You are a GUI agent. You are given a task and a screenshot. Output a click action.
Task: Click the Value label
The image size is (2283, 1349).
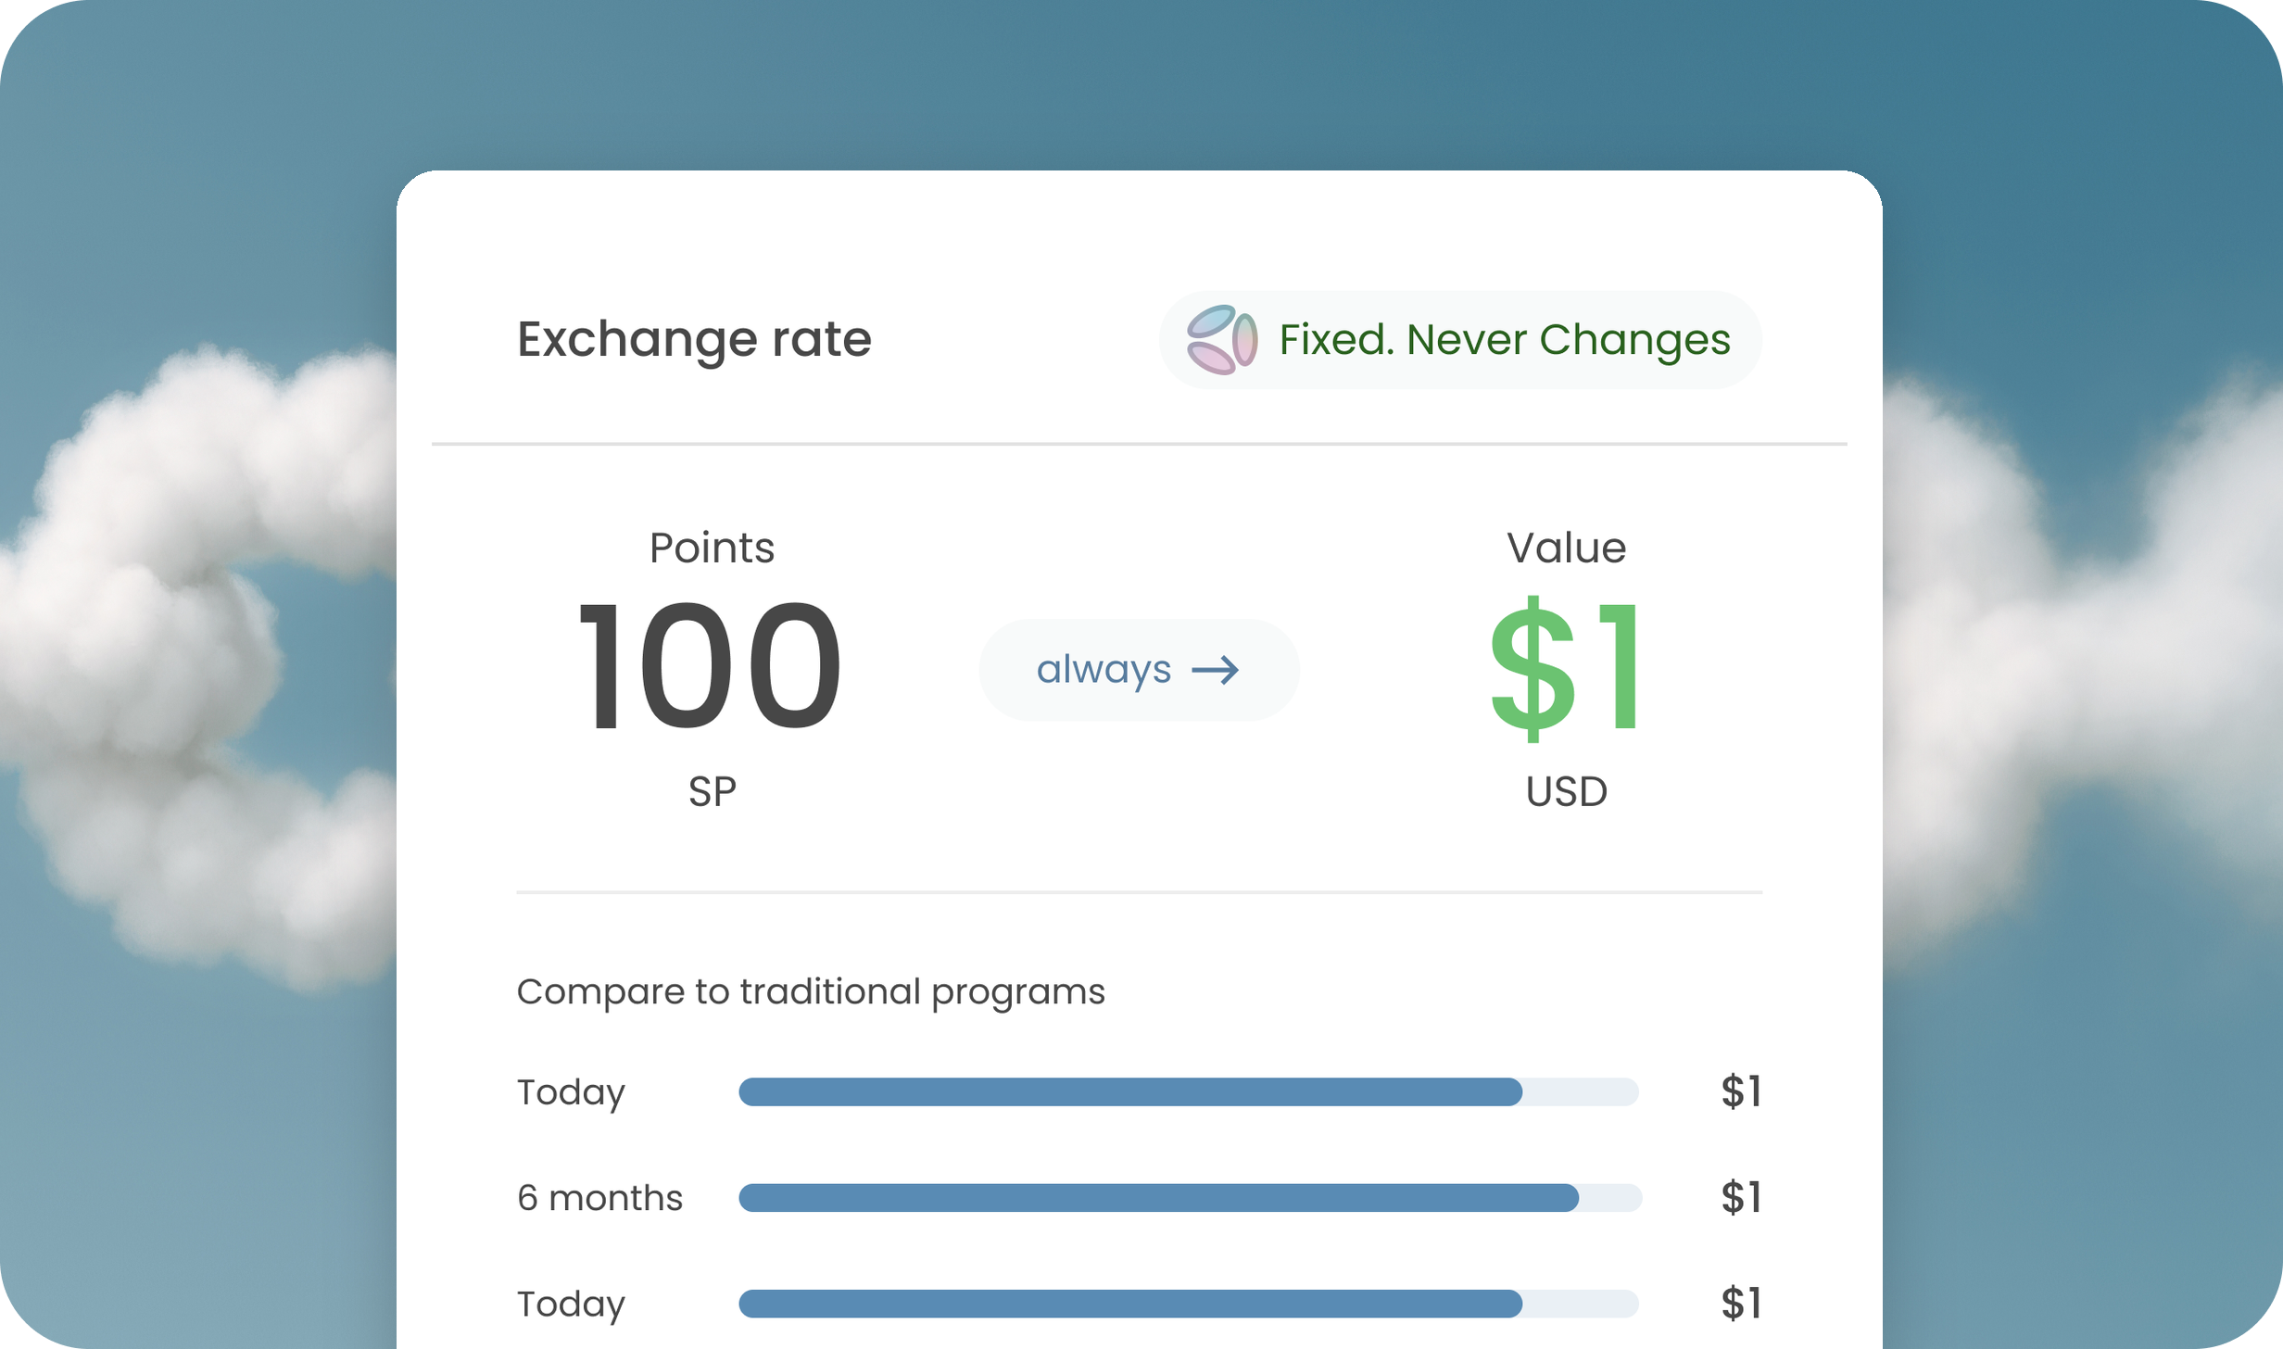point(1566,548)
